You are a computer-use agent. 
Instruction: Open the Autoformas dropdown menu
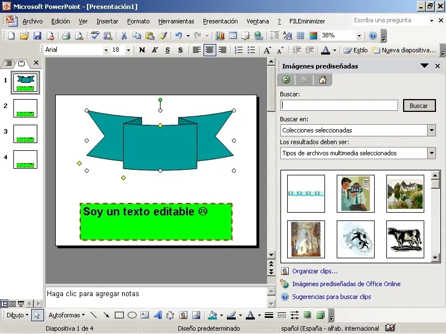tap(66, 315)
